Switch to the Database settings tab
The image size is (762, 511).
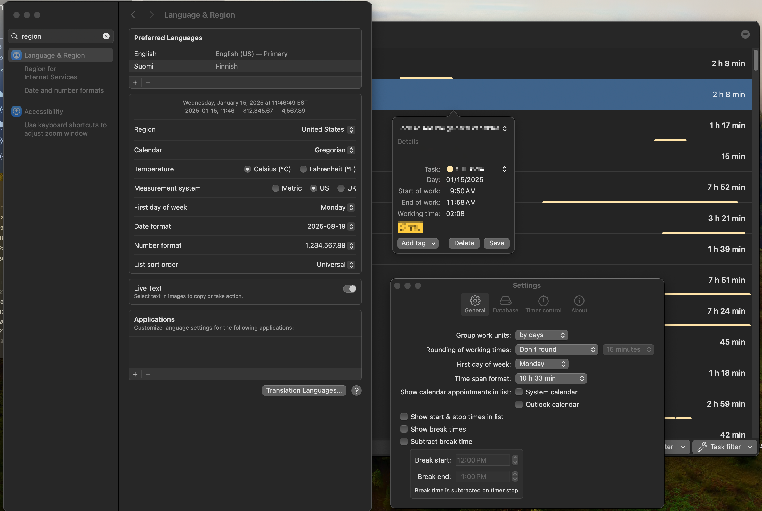coord(505,304)
